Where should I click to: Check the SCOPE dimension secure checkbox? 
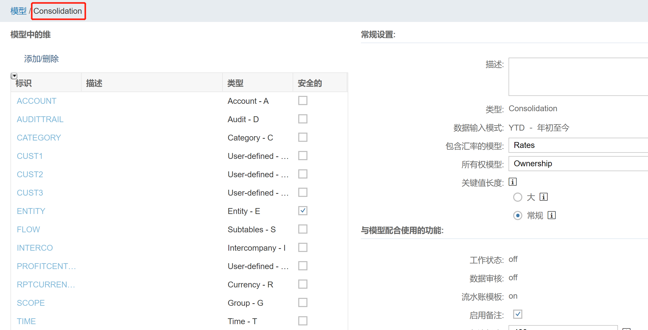303,303
